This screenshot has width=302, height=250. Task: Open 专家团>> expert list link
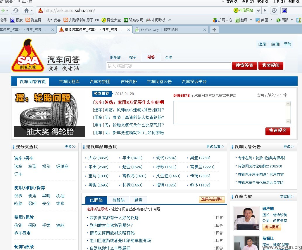(287, 196)
